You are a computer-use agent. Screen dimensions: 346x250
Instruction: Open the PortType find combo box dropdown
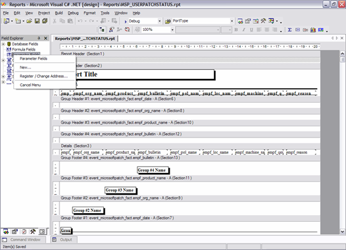232,21
